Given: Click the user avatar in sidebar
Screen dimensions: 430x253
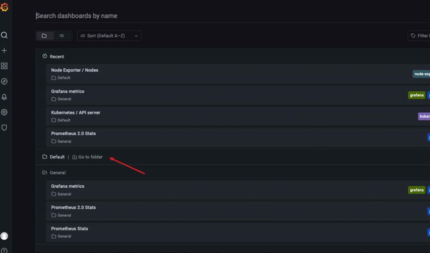Looking at the screenshot, I should (x=4, y=236).
